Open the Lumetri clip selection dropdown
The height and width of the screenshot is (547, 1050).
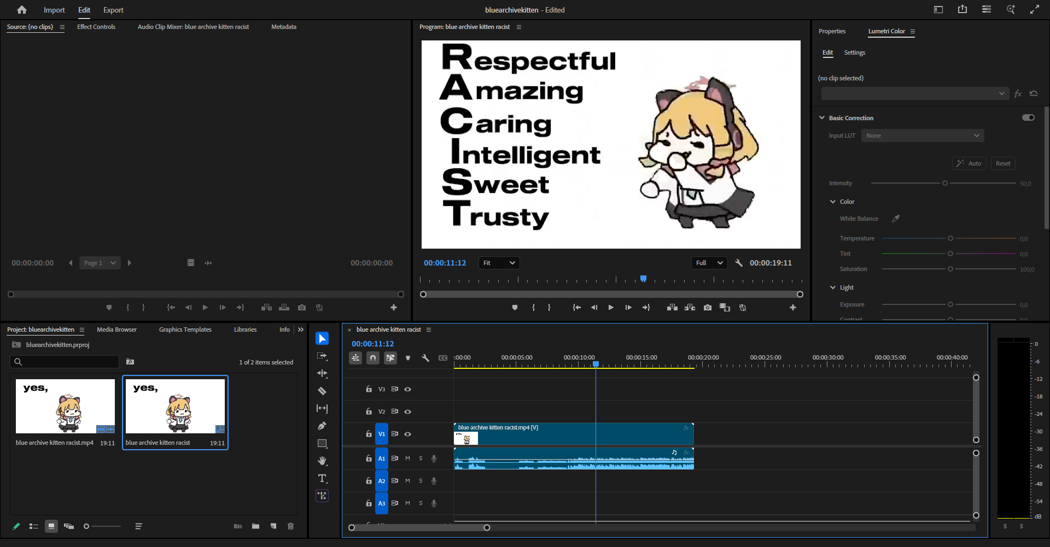pos(915,93)
